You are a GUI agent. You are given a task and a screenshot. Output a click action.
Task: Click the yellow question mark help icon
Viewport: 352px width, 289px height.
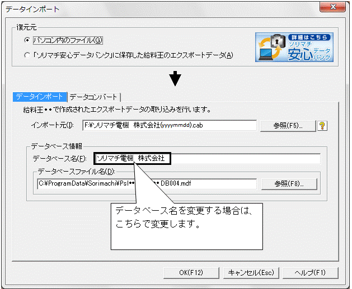coord(322,126)
